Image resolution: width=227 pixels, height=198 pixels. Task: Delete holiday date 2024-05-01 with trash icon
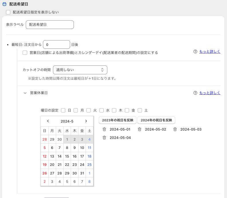[104, 129]
